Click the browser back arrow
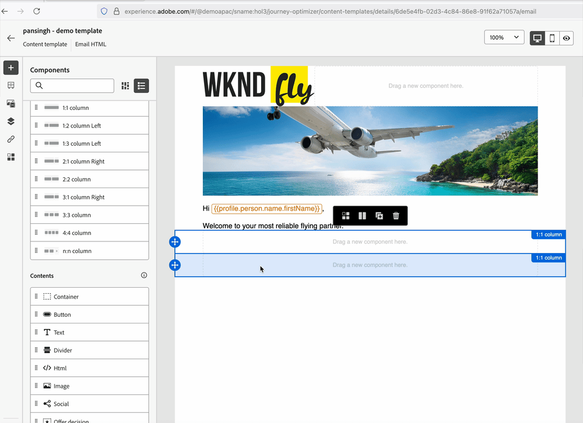583x423 pixels. [x=4, y=11]
